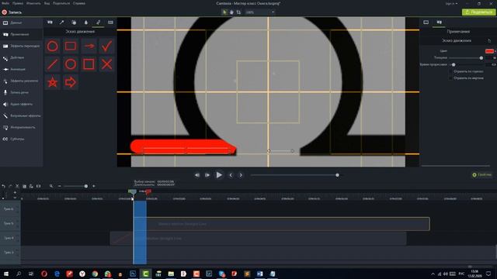
Task: Zoom out the timeline with minus
Action: click(60, 186)
